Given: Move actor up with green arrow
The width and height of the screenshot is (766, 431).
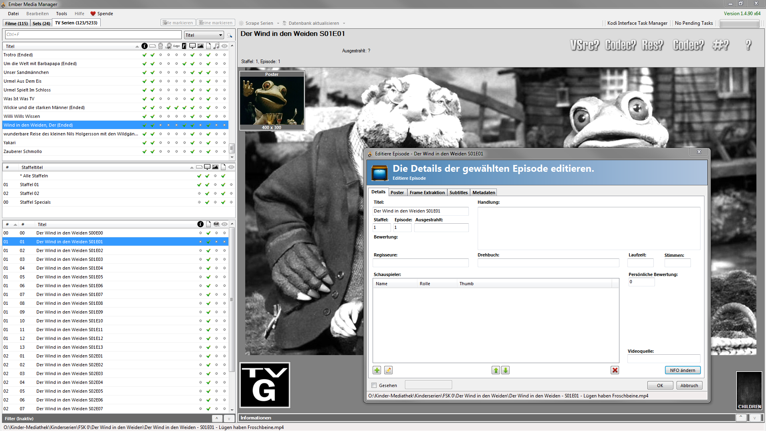Looking at the screenshot, I should [496, 370].
